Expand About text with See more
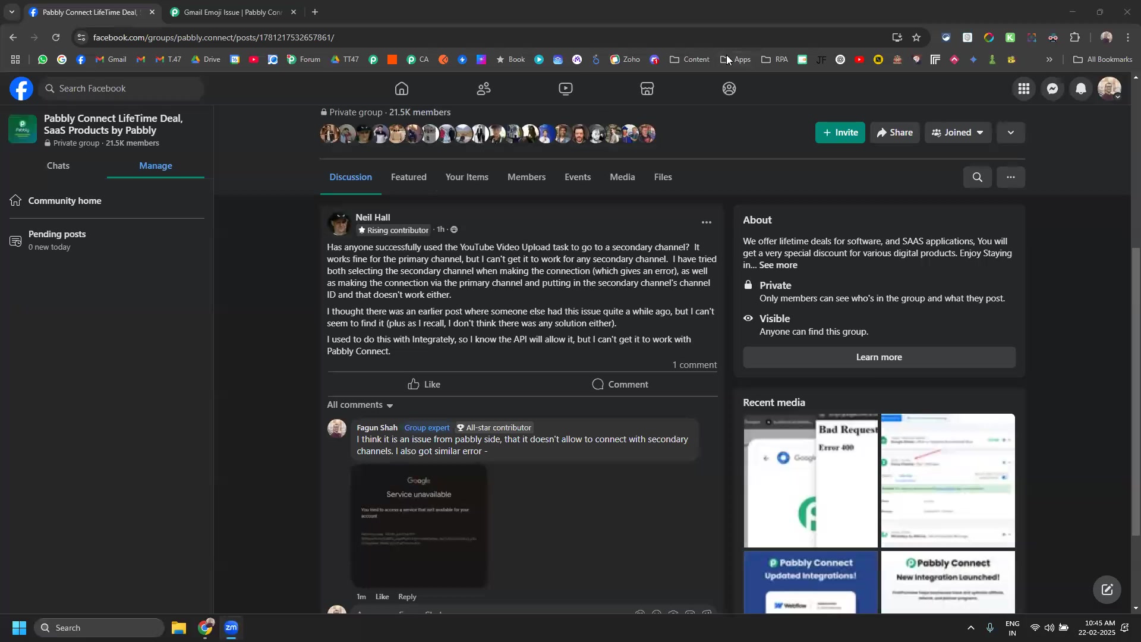This screenshot has height=642, width=1141. coord(778,265)
